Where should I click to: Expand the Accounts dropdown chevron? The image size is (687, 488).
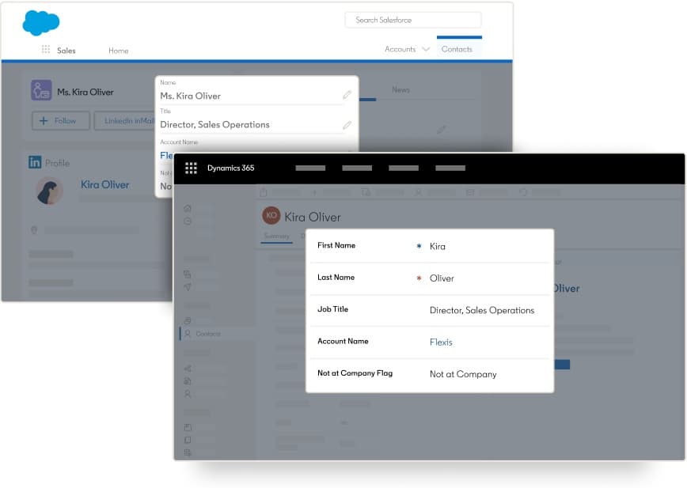[425, 49]
